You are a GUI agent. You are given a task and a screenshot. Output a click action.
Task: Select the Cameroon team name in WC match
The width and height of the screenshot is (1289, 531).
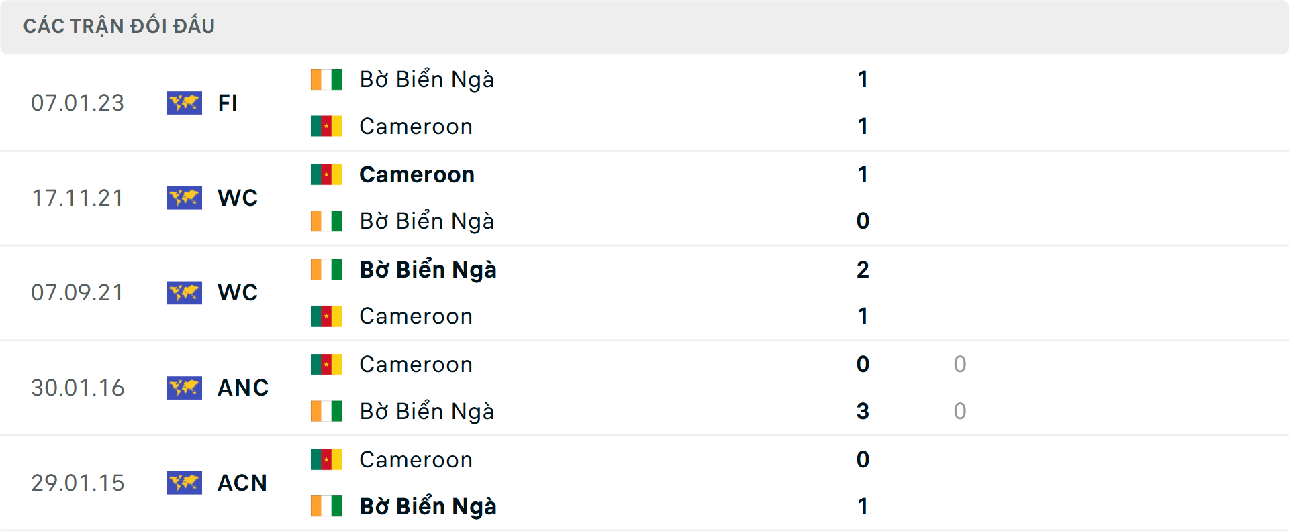pos(416,174)
